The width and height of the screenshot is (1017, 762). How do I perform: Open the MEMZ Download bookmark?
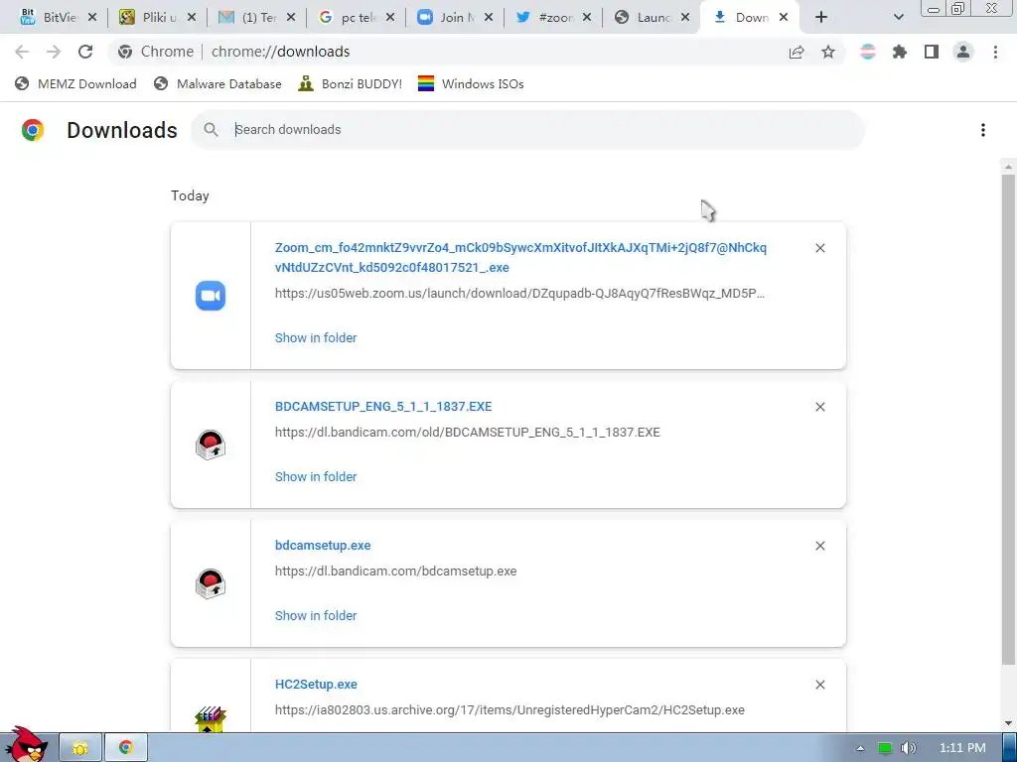75,83
